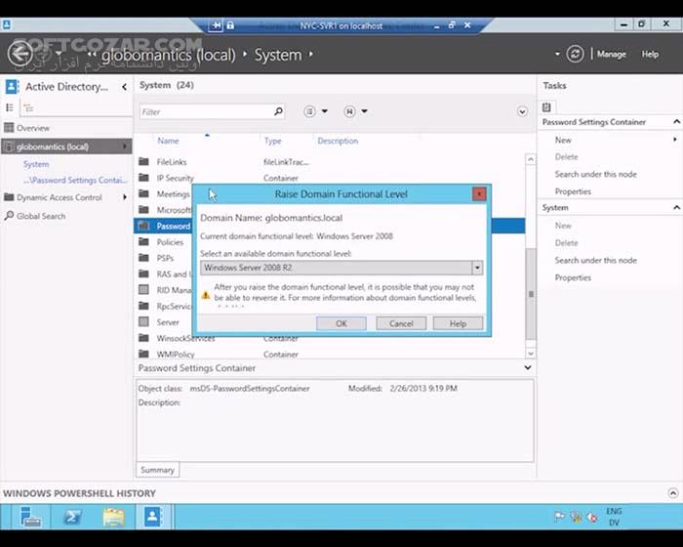The image size is (683, 547).
Task: Click OK in Raise Domain dialog
Action: pos(341,323)
